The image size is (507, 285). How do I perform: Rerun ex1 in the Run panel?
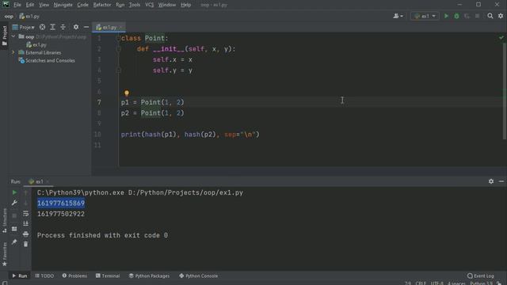(14, 192)
